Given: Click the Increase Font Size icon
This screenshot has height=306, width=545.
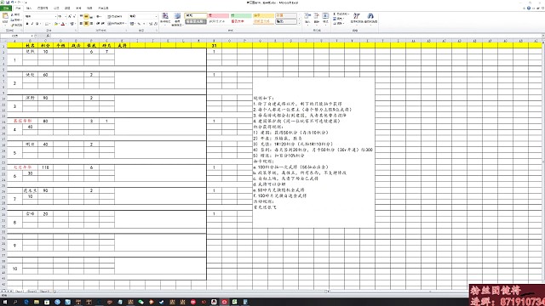Looking at the screenshot, I should click(70, 16).
